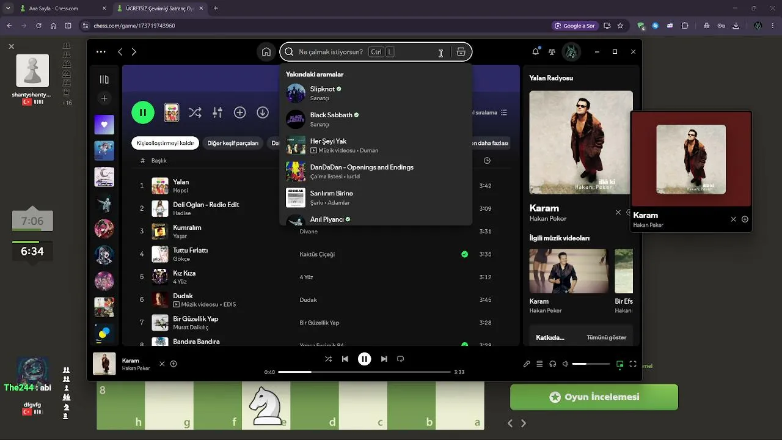The image size is (782, 440).
Task: Seek within the song progress bar
Action: click(364, 372)
